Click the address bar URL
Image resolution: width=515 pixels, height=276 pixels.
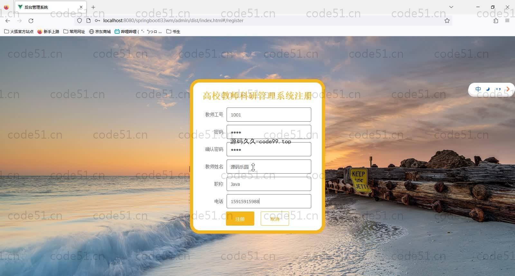[173, 21]
